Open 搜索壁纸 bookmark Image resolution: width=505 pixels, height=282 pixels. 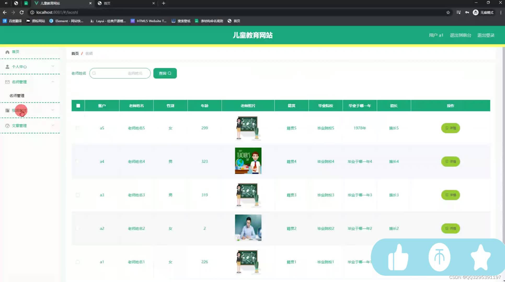tap(181, 21)
